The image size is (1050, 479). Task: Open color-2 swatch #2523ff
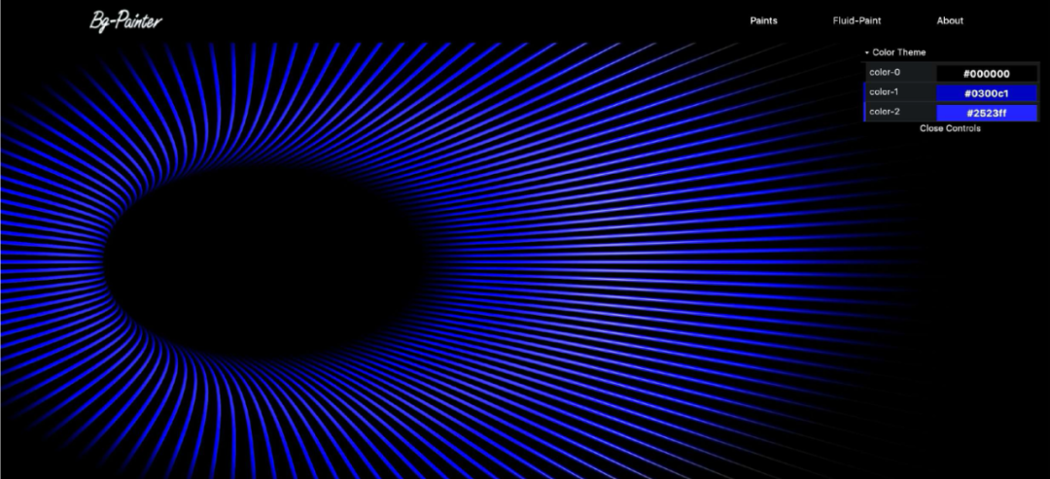tap(987, 113)
